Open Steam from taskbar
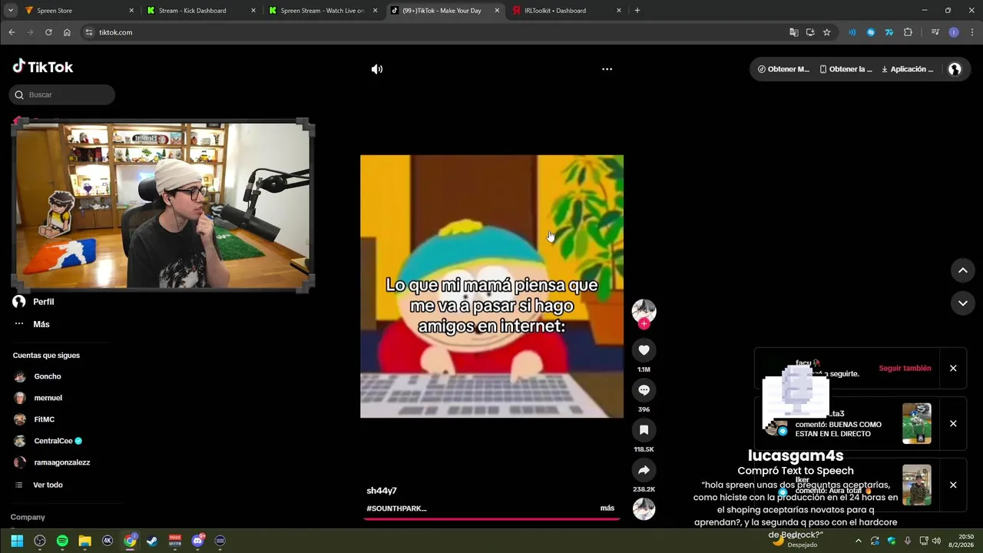 (152, 541)
